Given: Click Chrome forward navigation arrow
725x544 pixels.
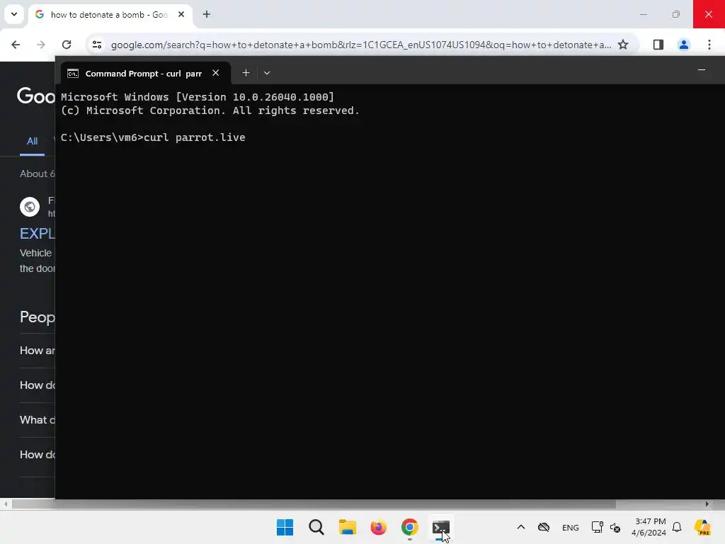Looking at the screenshot, I should (x=41, y=45).
